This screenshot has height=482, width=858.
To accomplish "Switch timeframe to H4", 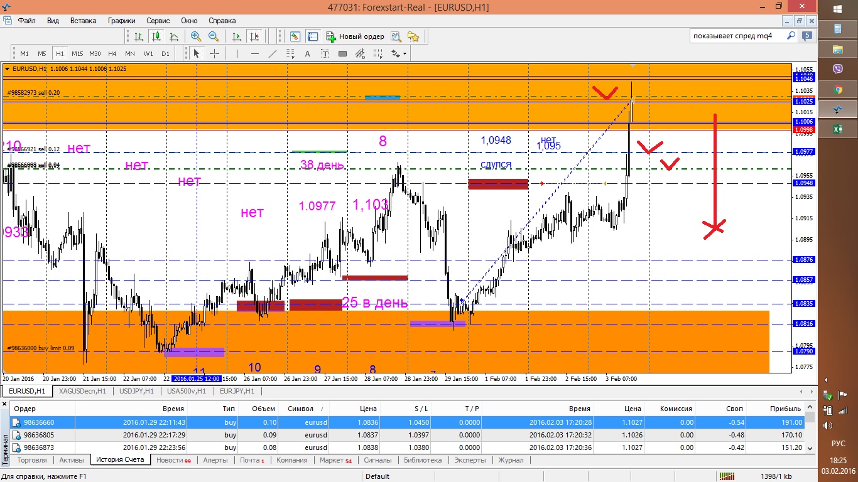I will 112,54.
